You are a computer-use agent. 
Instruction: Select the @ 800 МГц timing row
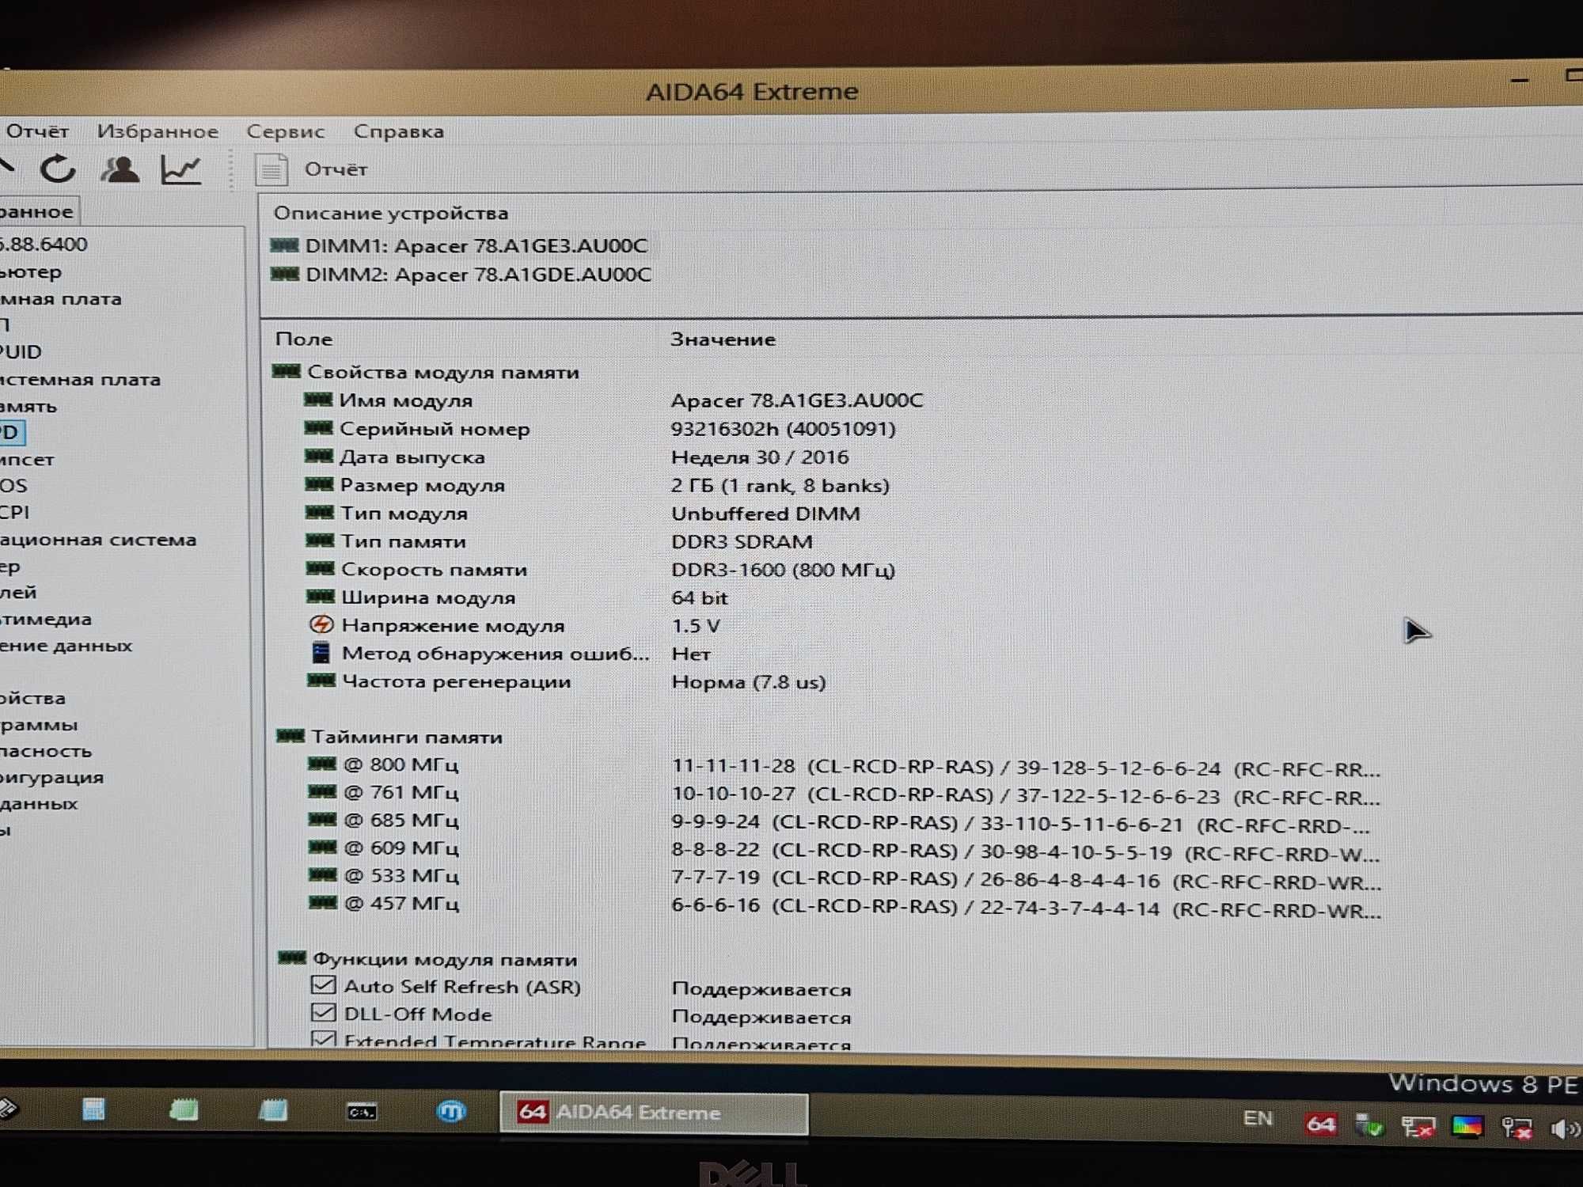(x=844, y=766)
